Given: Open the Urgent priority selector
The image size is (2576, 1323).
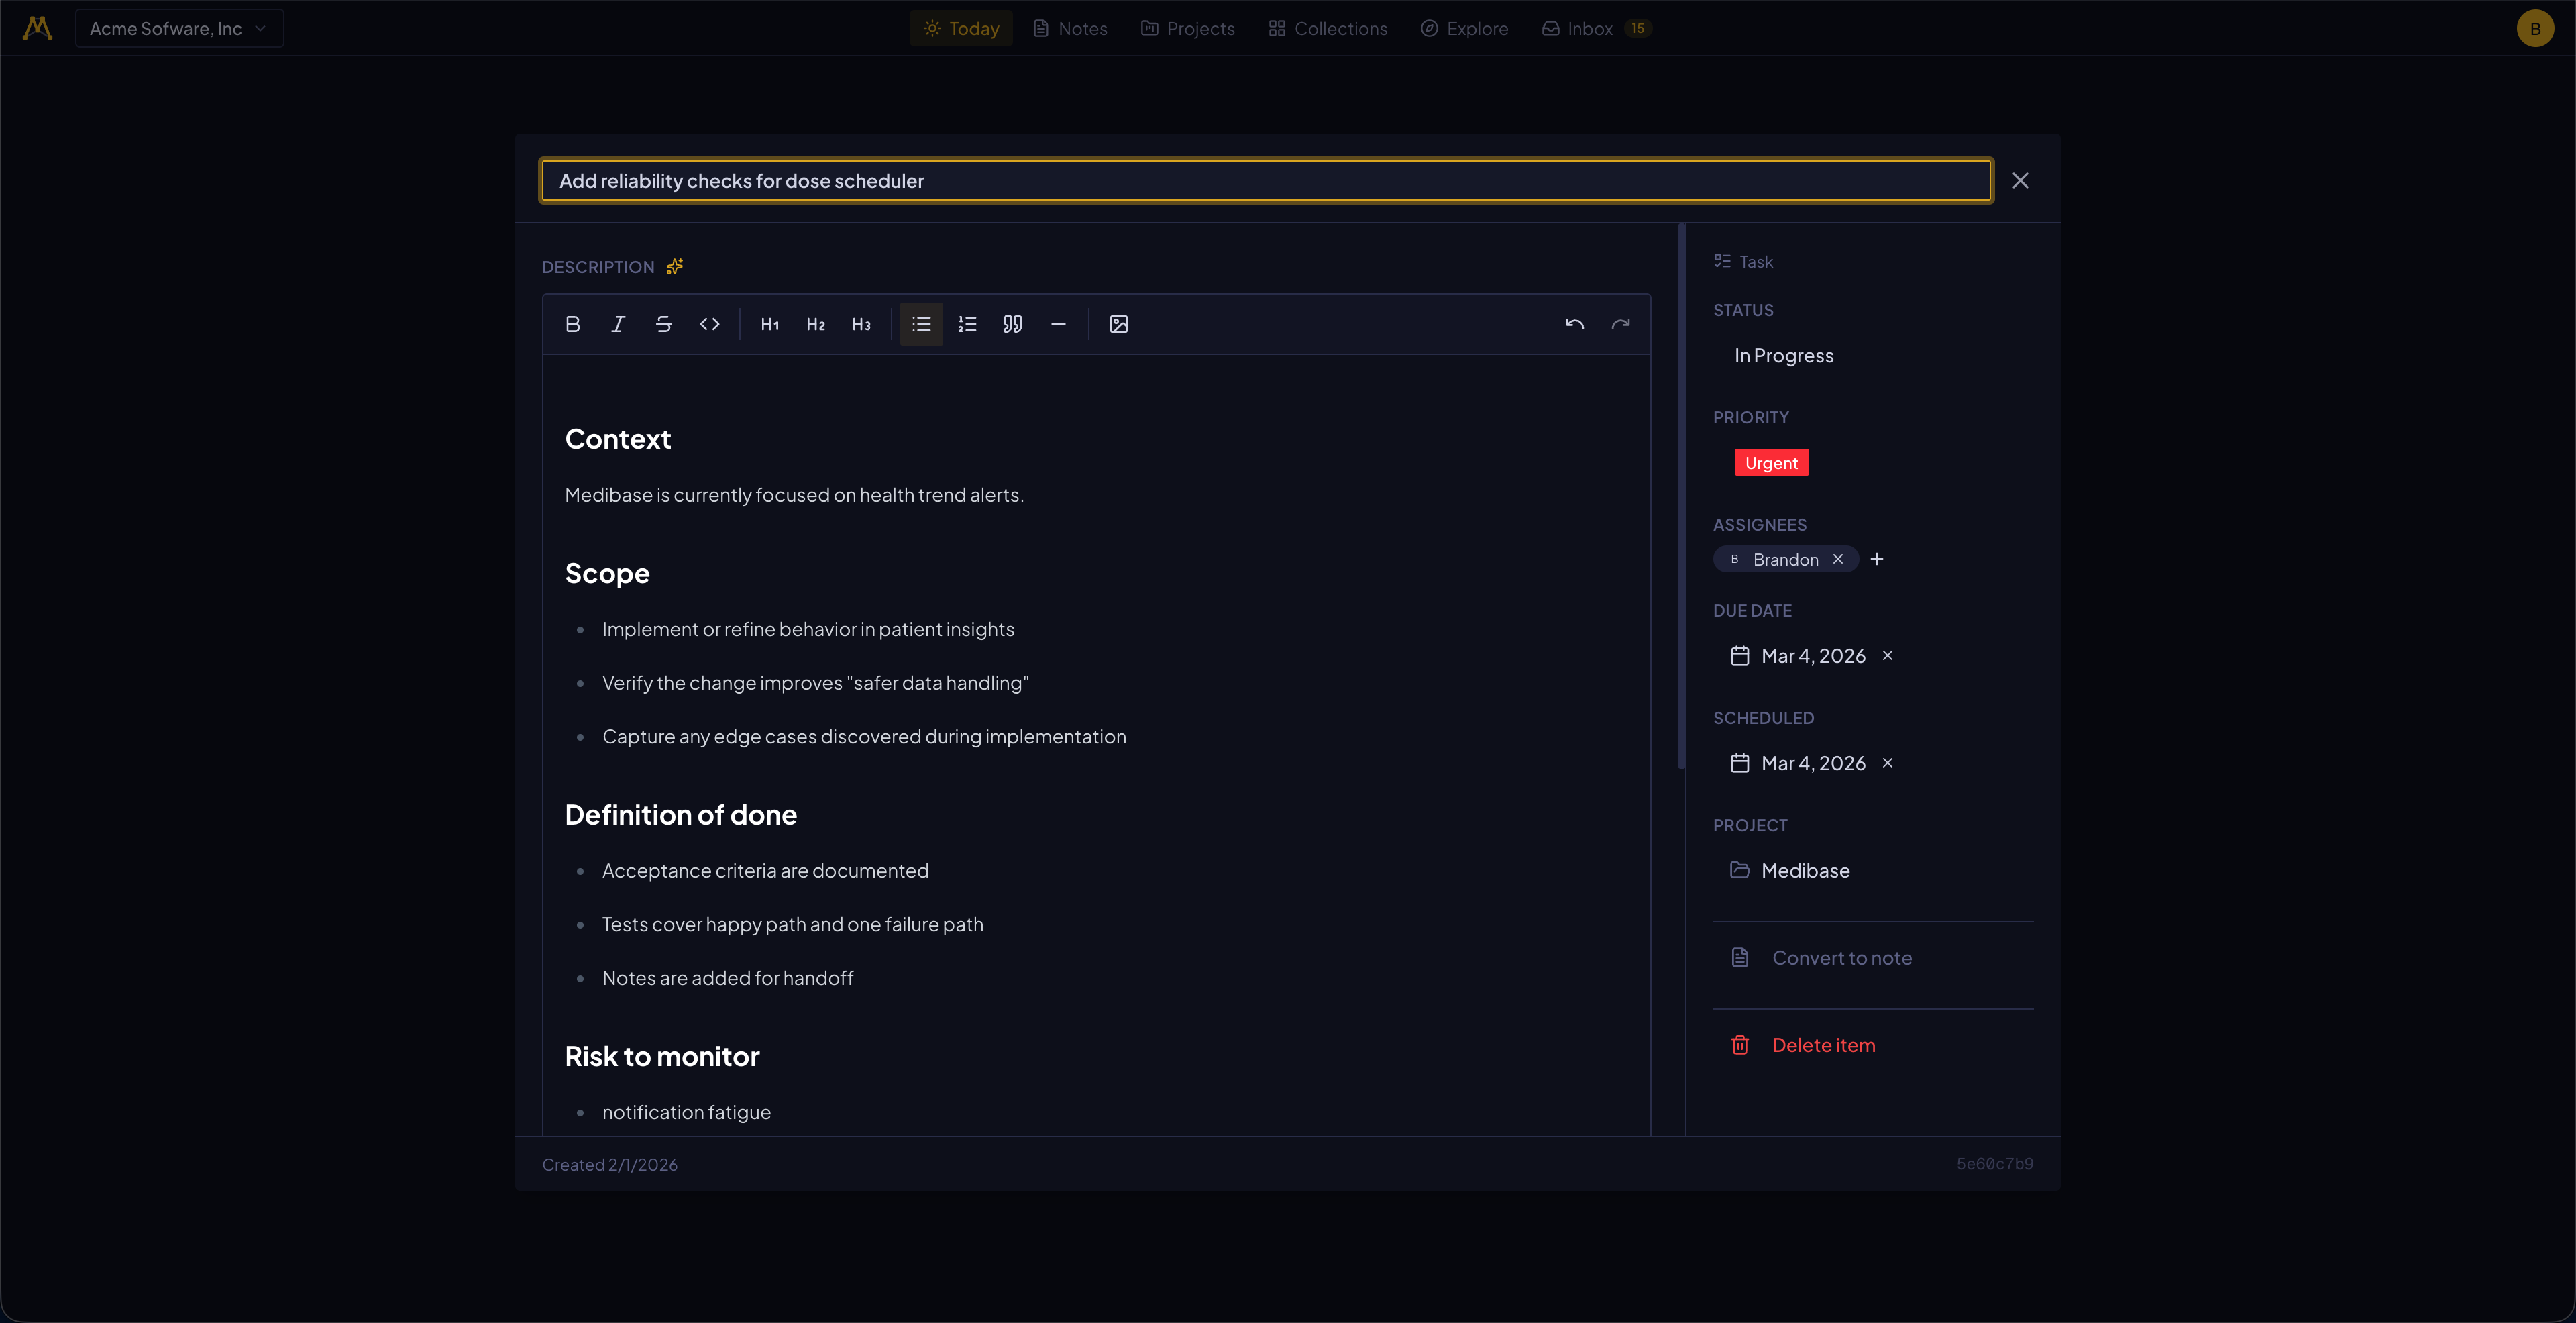Looking at the screenshot, I should [x=1771, y=462].
